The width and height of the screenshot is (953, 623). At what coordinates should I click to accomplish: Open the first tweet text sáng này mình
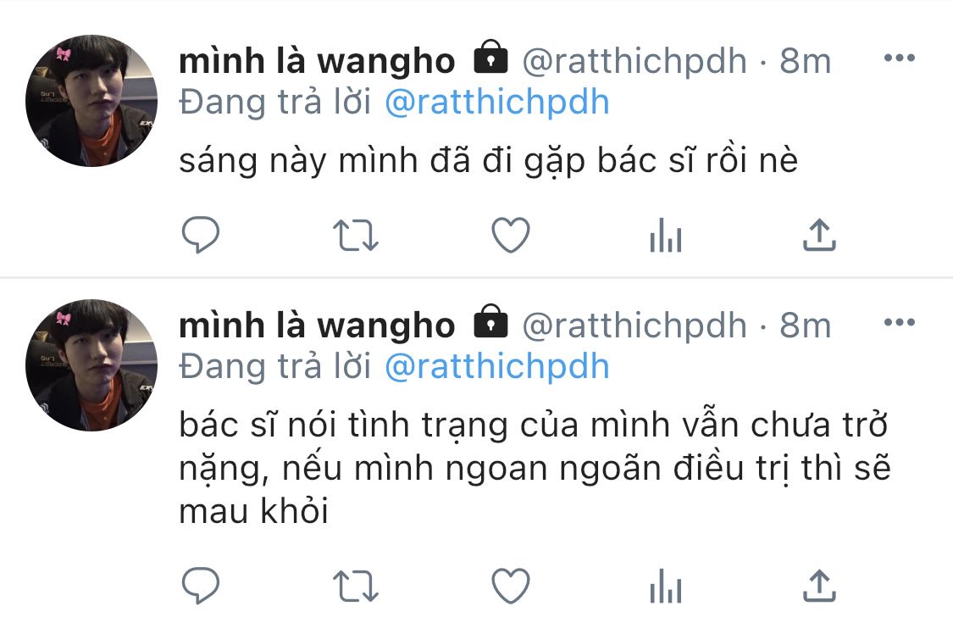[488, 160]
